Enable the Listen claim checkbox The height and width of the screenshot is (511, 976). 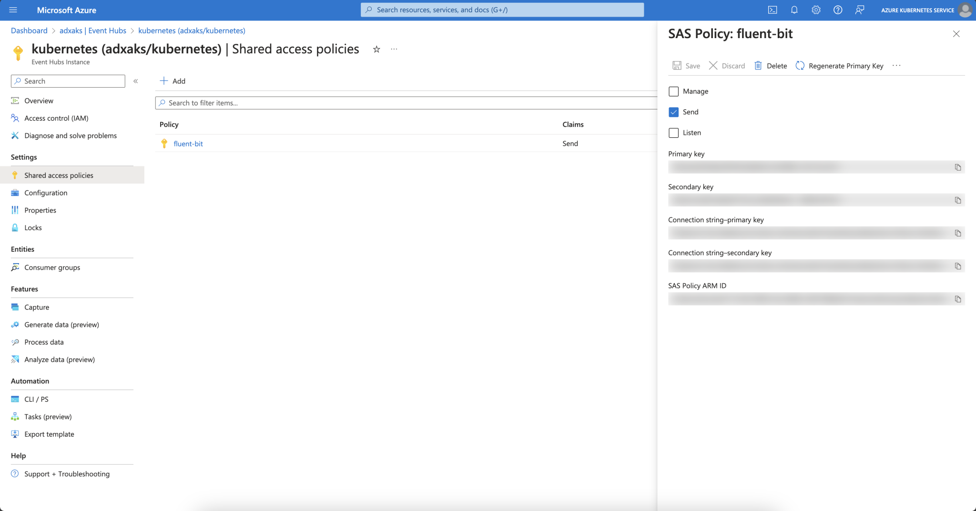click(673, 133)
